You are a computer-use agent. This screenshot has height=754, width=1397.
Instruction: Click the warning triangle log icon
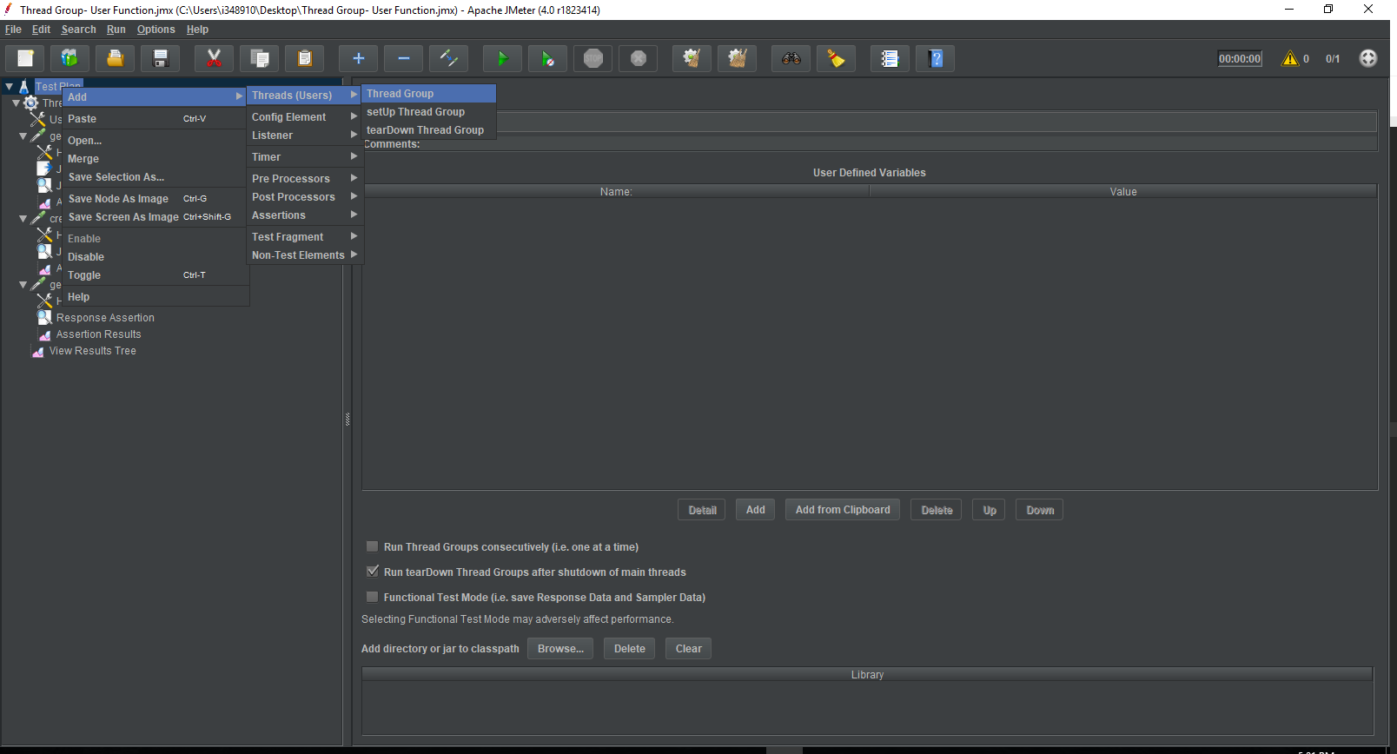[1290, 58]
